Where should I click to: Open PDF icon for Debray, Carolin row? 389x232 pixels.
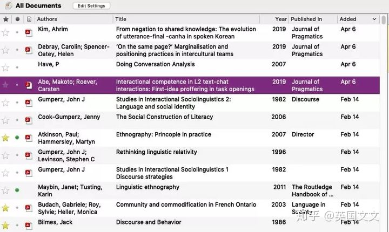[x=29, y=50]
